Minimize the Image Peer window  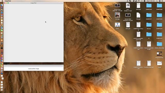tap(6, 3)
